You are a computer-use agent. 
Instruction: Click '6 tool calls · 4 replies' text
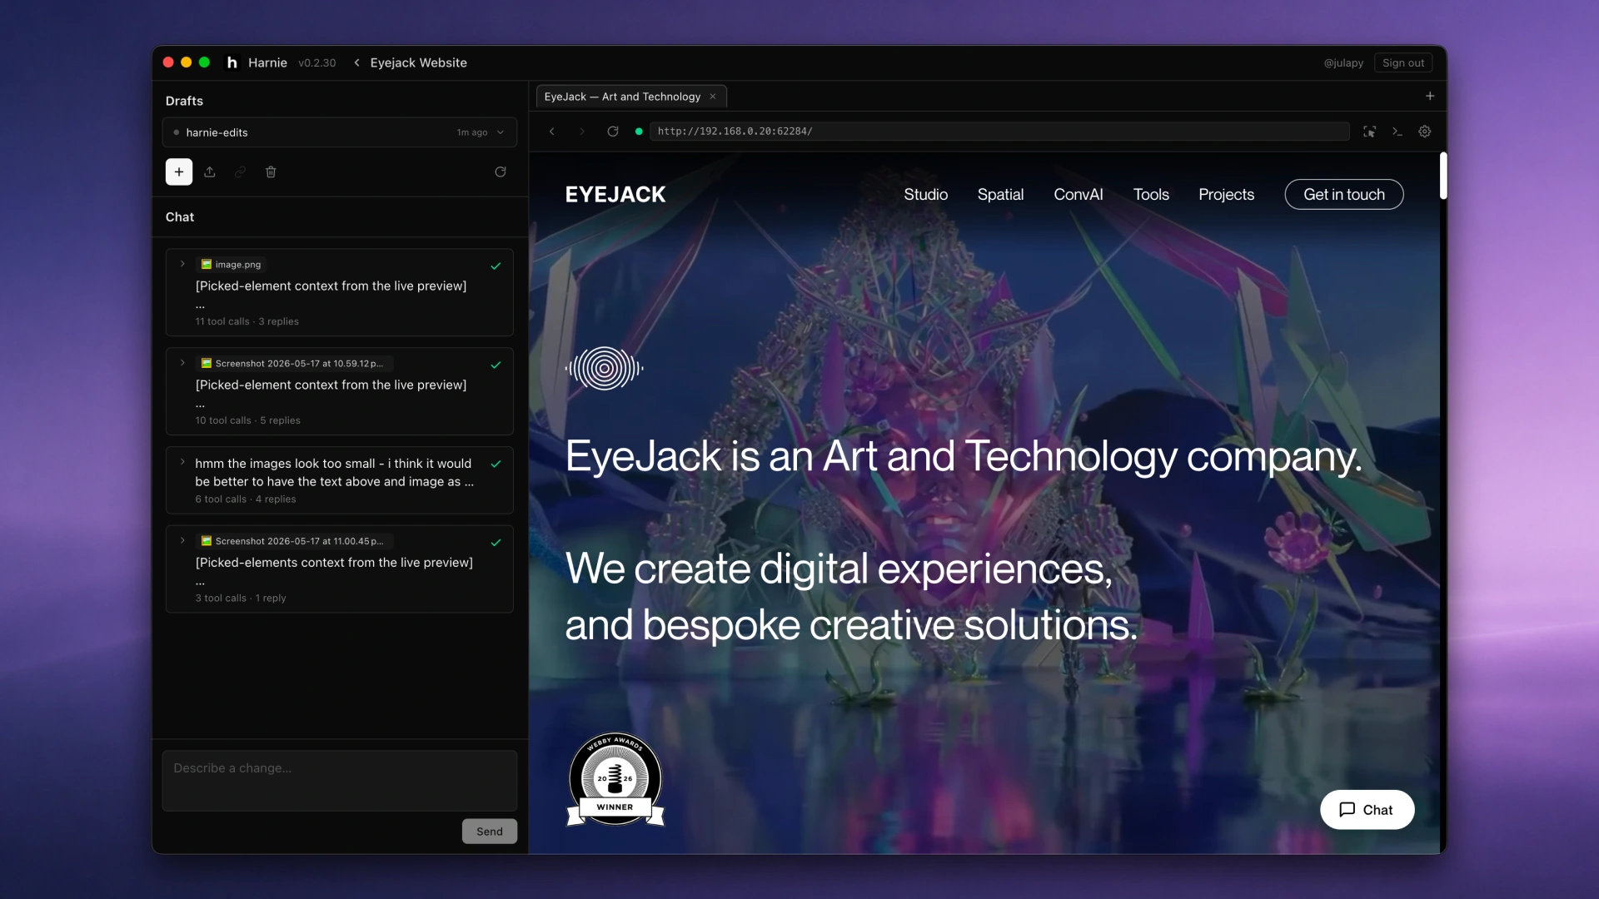[x=245, y=499]
